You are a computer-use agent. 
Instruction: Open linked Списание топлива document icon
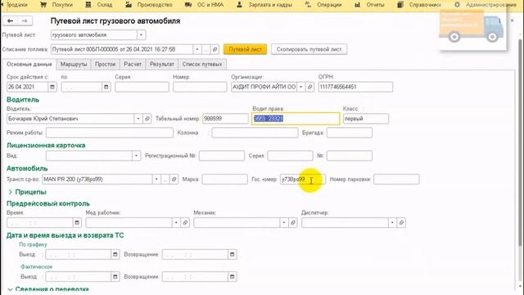[x=215, y=49]
